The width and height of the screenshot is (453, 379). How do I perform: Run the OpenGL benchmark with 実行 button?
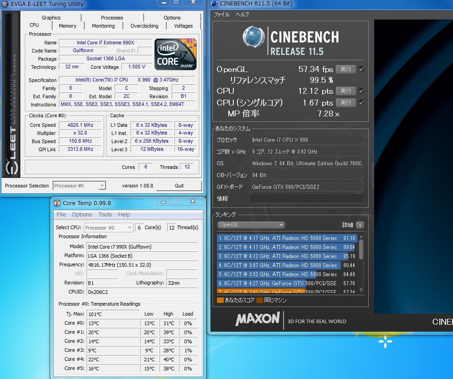tap(346, 69)
